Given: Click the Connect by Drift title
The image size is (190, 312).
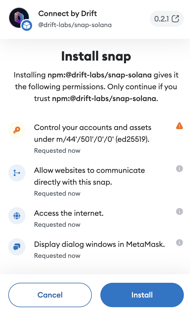Looking at the screenshot, I should [67, 13].
